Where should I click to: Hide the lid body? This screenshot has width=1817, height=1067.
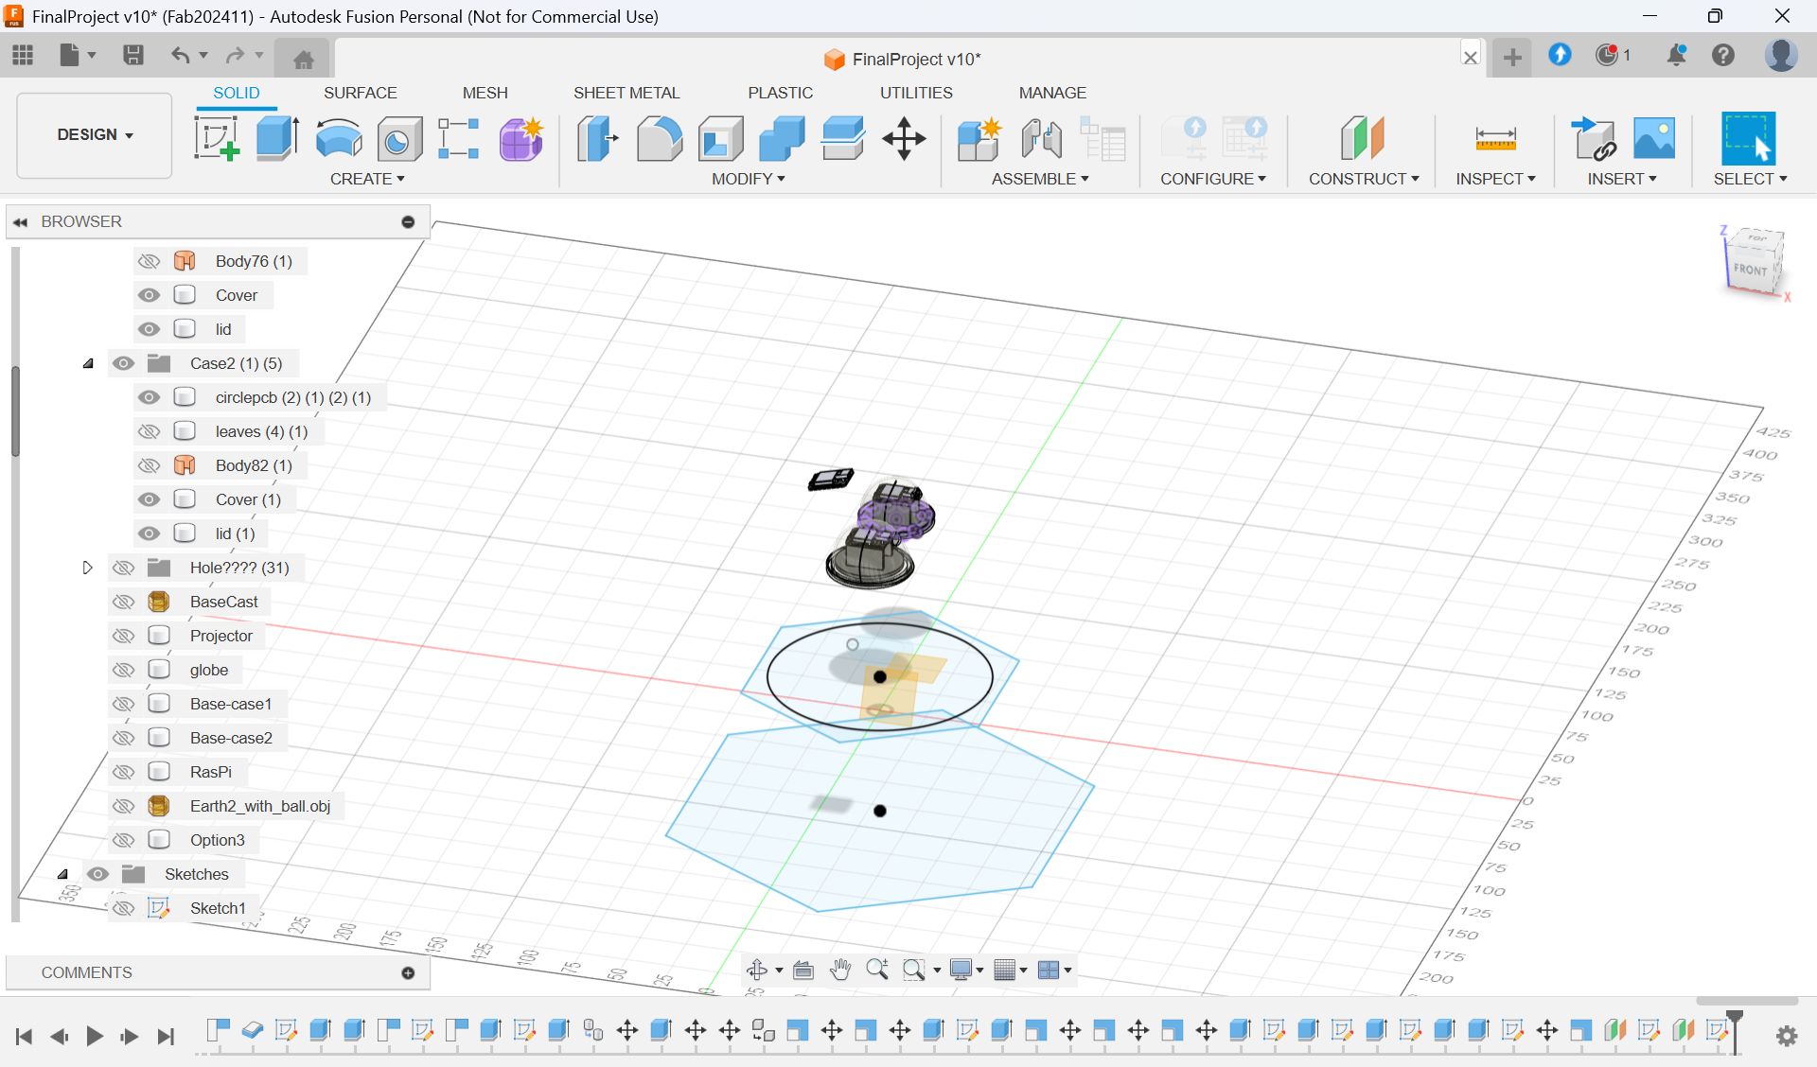pos(149,329)
